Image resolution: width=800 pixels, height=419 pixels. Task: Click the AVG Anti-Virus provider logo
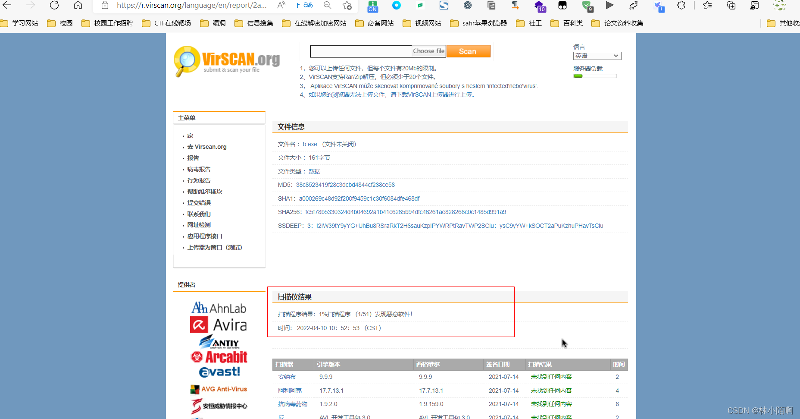tap(219, 389)
